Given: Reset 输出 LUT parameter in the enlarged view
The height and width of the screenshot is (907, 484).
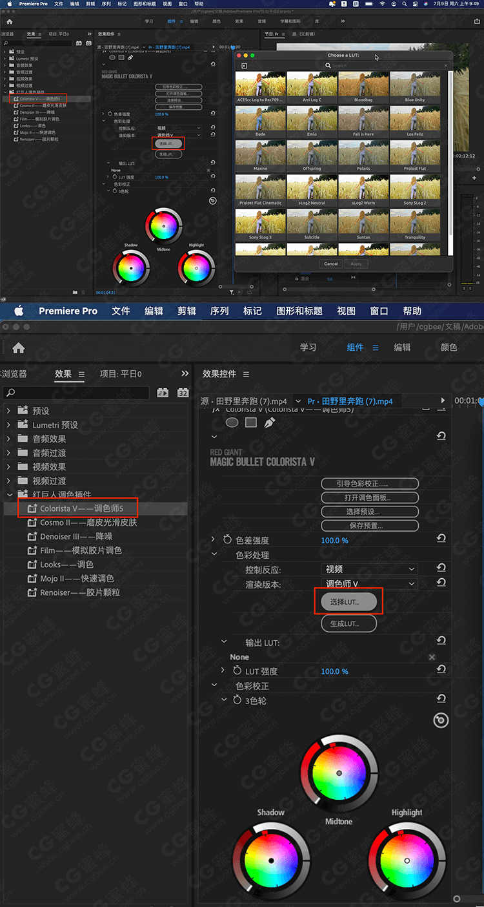Looking at the screenshot, I should click(441, 641).
